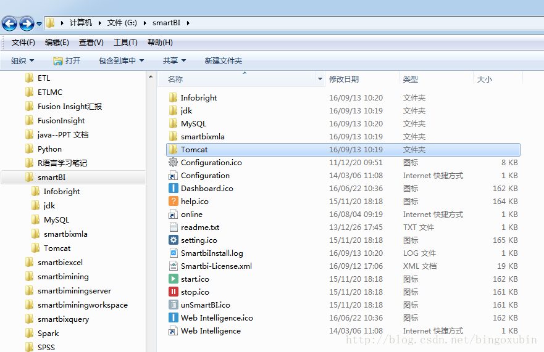
Task: Open the 组织 dropdown
Action: click(x=23, y=61)
